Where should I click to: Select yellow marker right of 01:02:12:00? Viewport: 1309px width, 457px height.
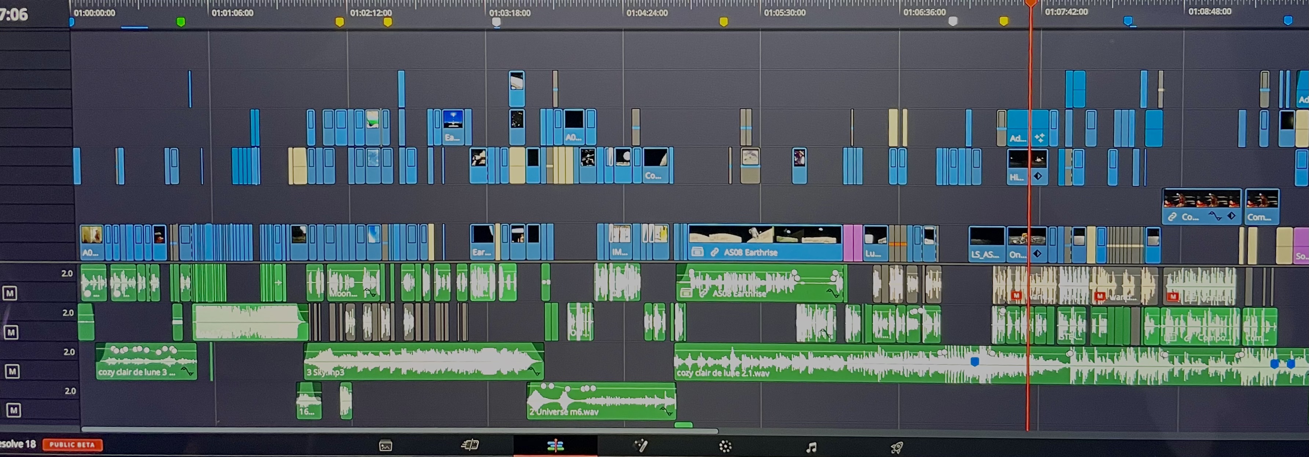pos(388,22)
